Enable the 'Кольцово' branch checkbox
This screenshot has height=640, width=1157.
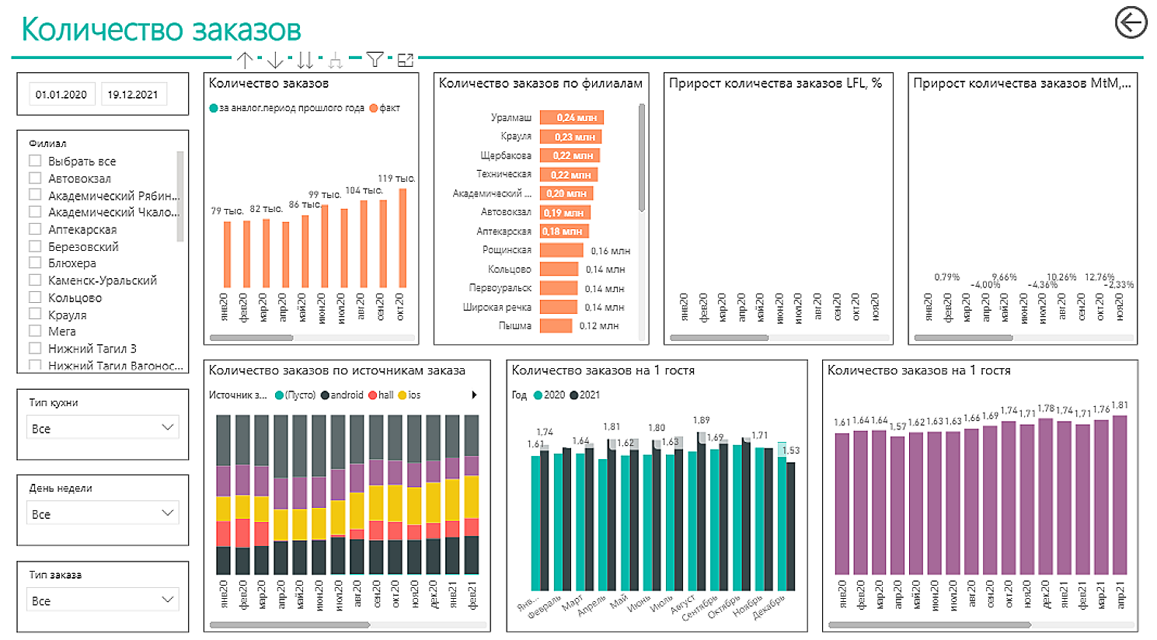pyautogui.click(x=35, y=297)
